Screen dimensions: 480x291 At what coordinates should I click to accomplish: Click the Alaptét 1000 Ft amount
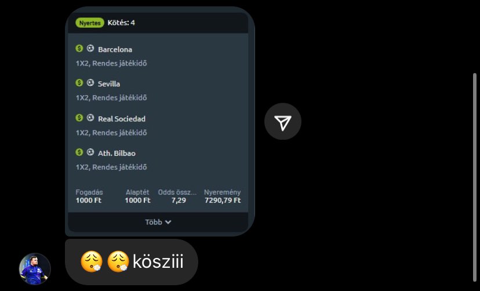coord(137,201)
